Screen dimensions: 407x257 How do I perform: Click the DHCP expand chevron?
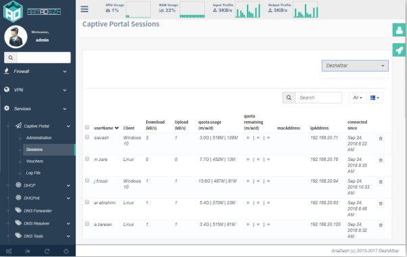point(68,185)
